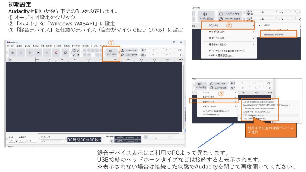
Task: Click the Pause button in the main window
Action: tap(13, 53)
